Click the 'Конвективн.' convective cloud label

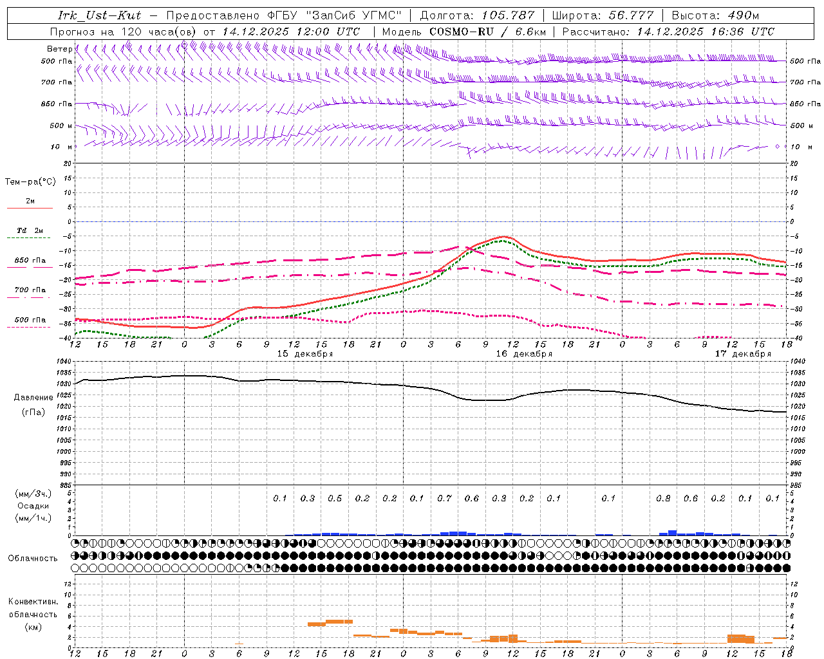pos(33,602)
